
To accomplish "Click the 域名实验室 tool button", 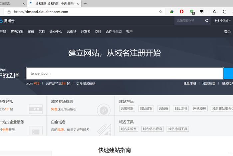I will click(x=129, y=129).
